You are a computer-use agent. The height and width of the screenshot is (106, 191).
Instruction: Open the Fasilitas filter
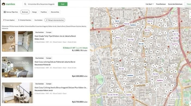tap(44, 12)
